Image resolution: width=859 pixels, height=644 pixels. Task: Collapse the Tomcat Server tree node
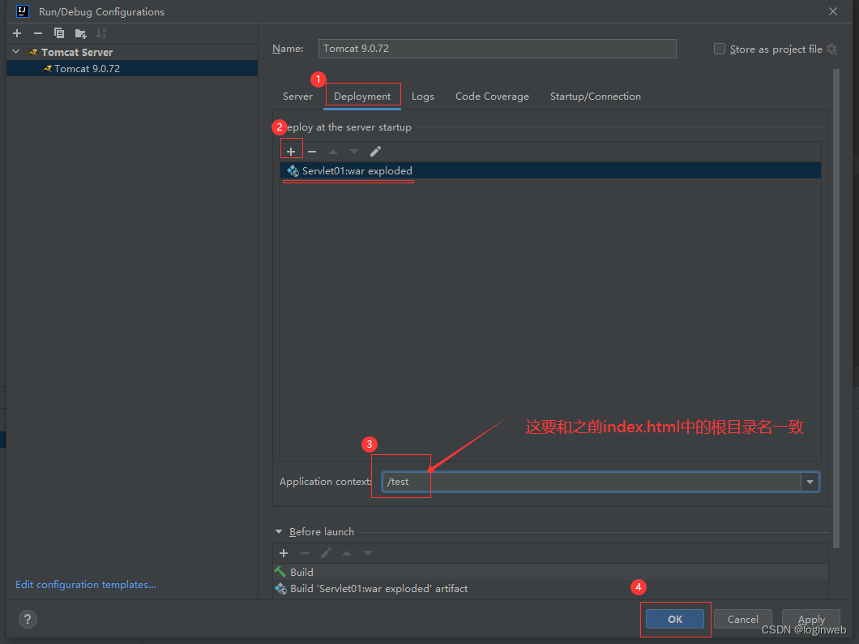tap(16, 52)
